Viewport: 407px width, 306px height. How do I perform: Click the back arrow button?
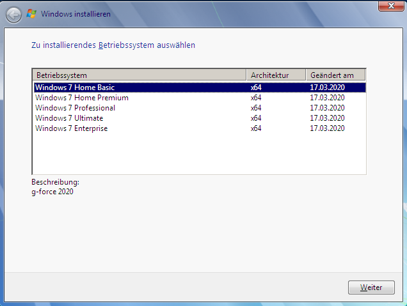pyautogui.click(x=13, y=15)
